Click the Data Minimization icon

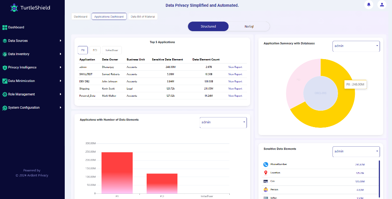(x=5, y=81)
